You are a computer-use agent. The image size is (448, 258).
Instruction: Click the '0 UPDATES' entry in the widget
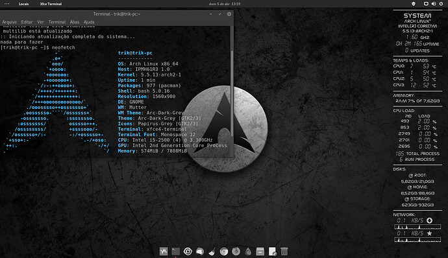(417, 51)
